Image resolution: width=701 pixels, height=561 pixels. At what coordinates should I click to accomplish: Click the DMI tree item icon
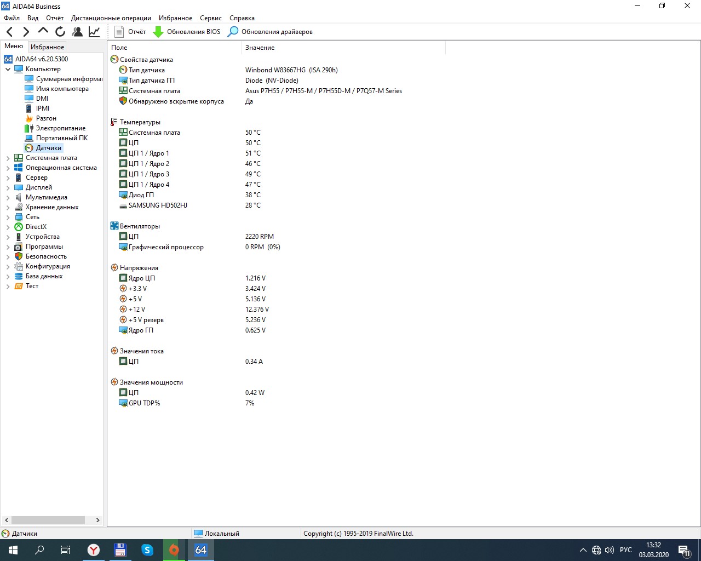(x=29, y=99)
